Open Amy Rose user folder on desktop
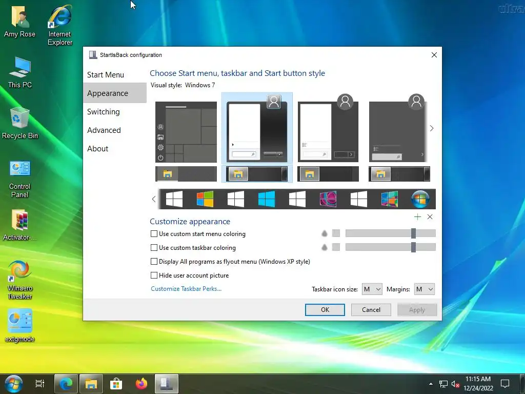The width and height of the screenshot is (525, 394). pyautogui.click(x=20, y=21)
